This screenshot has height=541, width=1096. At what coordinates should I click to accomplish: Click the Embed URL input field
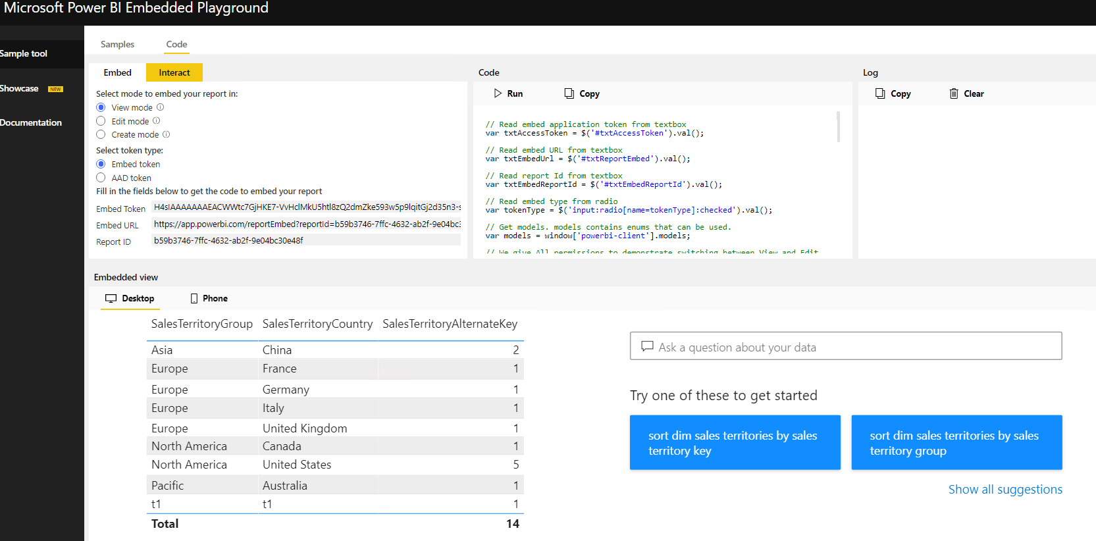[x=306, y=224]
